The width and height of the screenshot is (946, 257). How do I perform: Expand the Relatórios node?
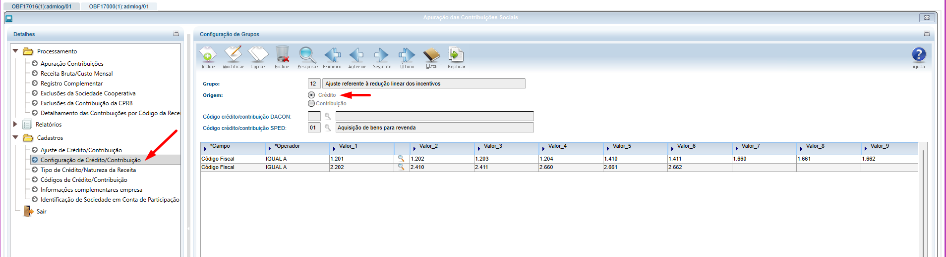[15, 124]
